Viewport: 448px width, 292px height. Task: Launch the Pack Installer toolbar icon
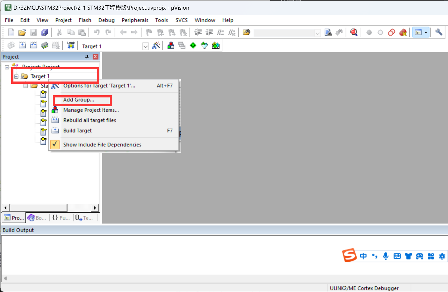click(216, 45)
